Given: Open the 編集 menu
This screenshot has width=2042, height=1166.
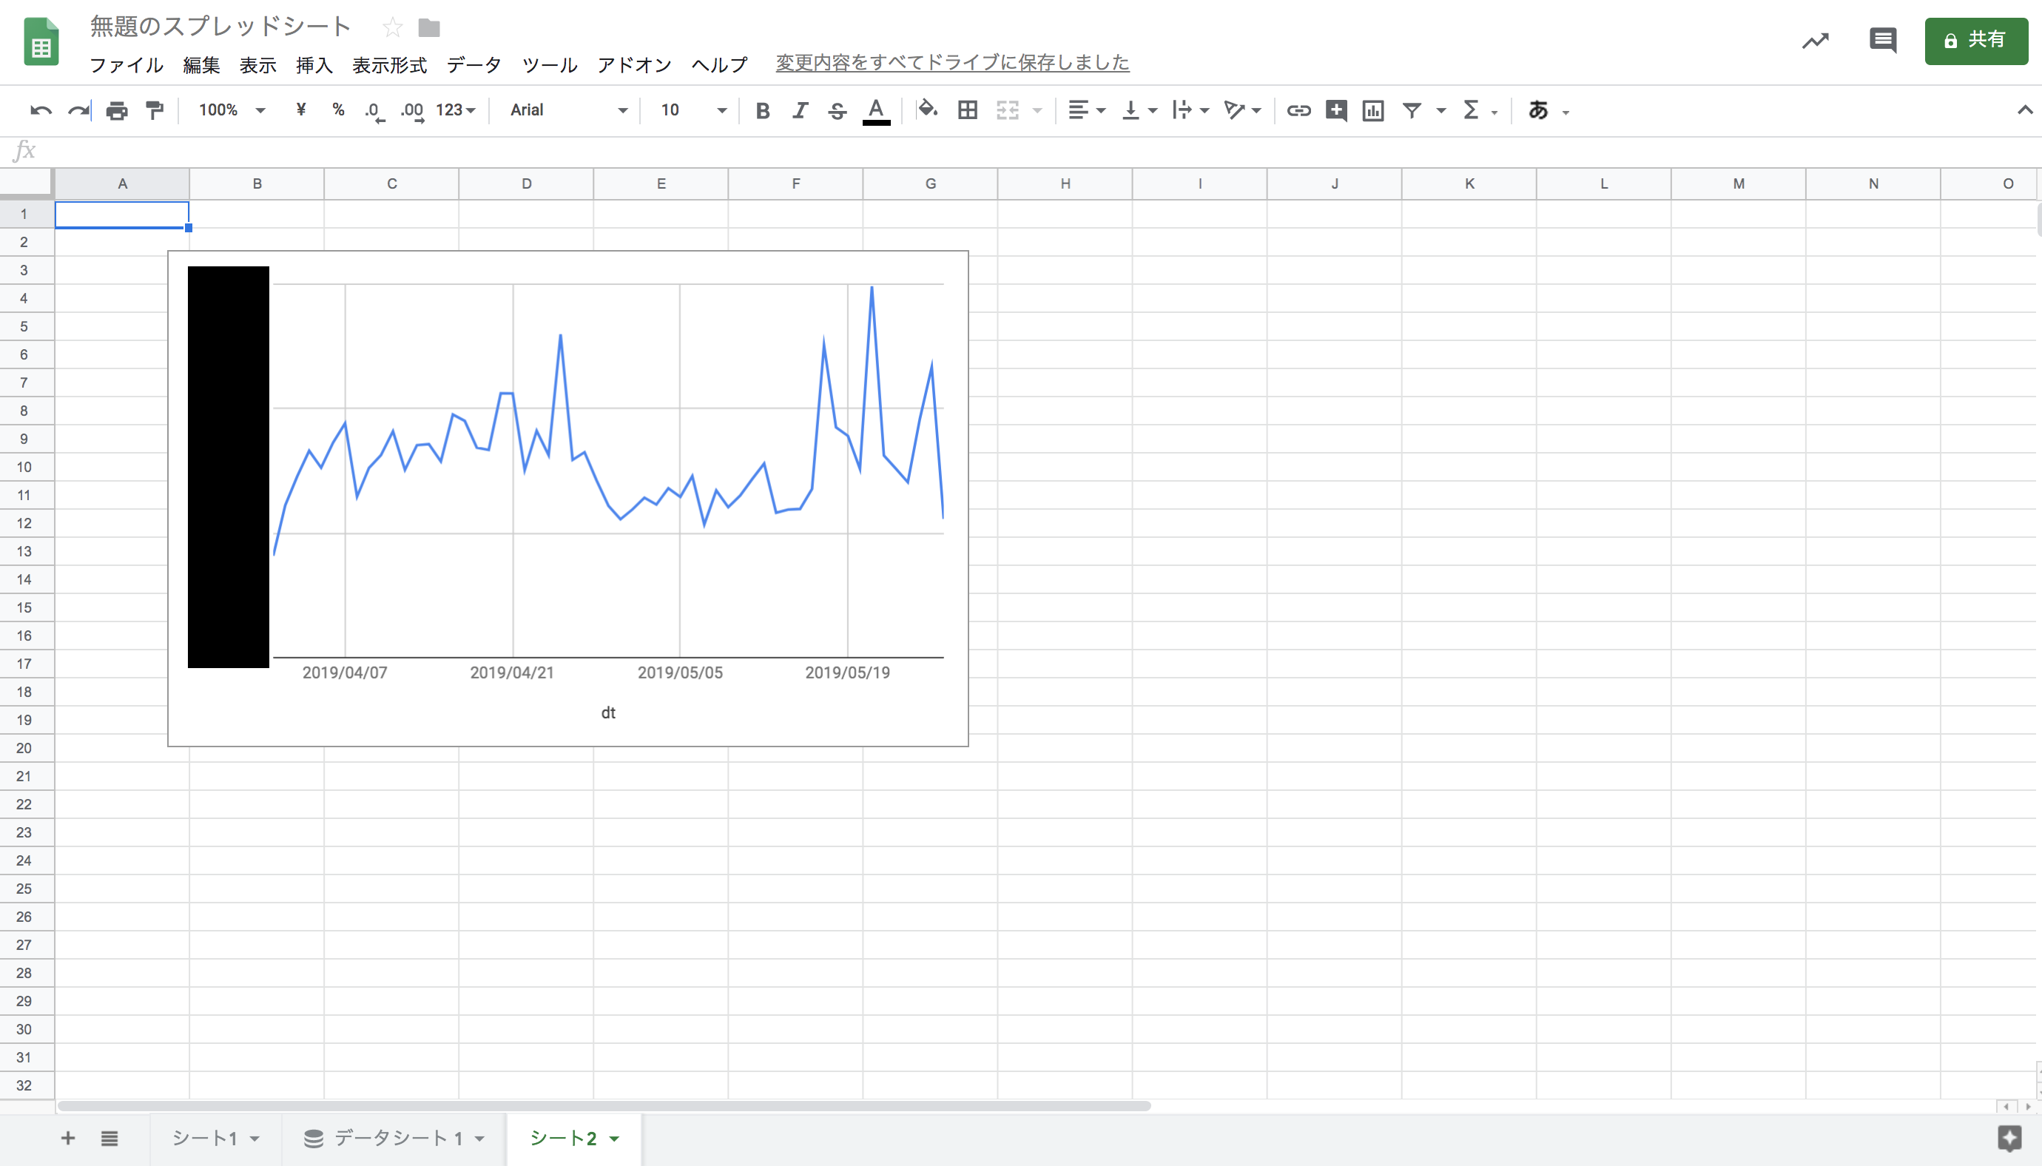Looking at the screenshot, I should (x=201, y=65).
